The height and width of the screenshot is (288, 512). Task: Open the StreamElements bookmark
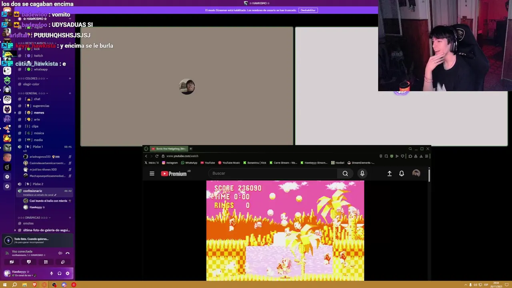tap(361, 163)
